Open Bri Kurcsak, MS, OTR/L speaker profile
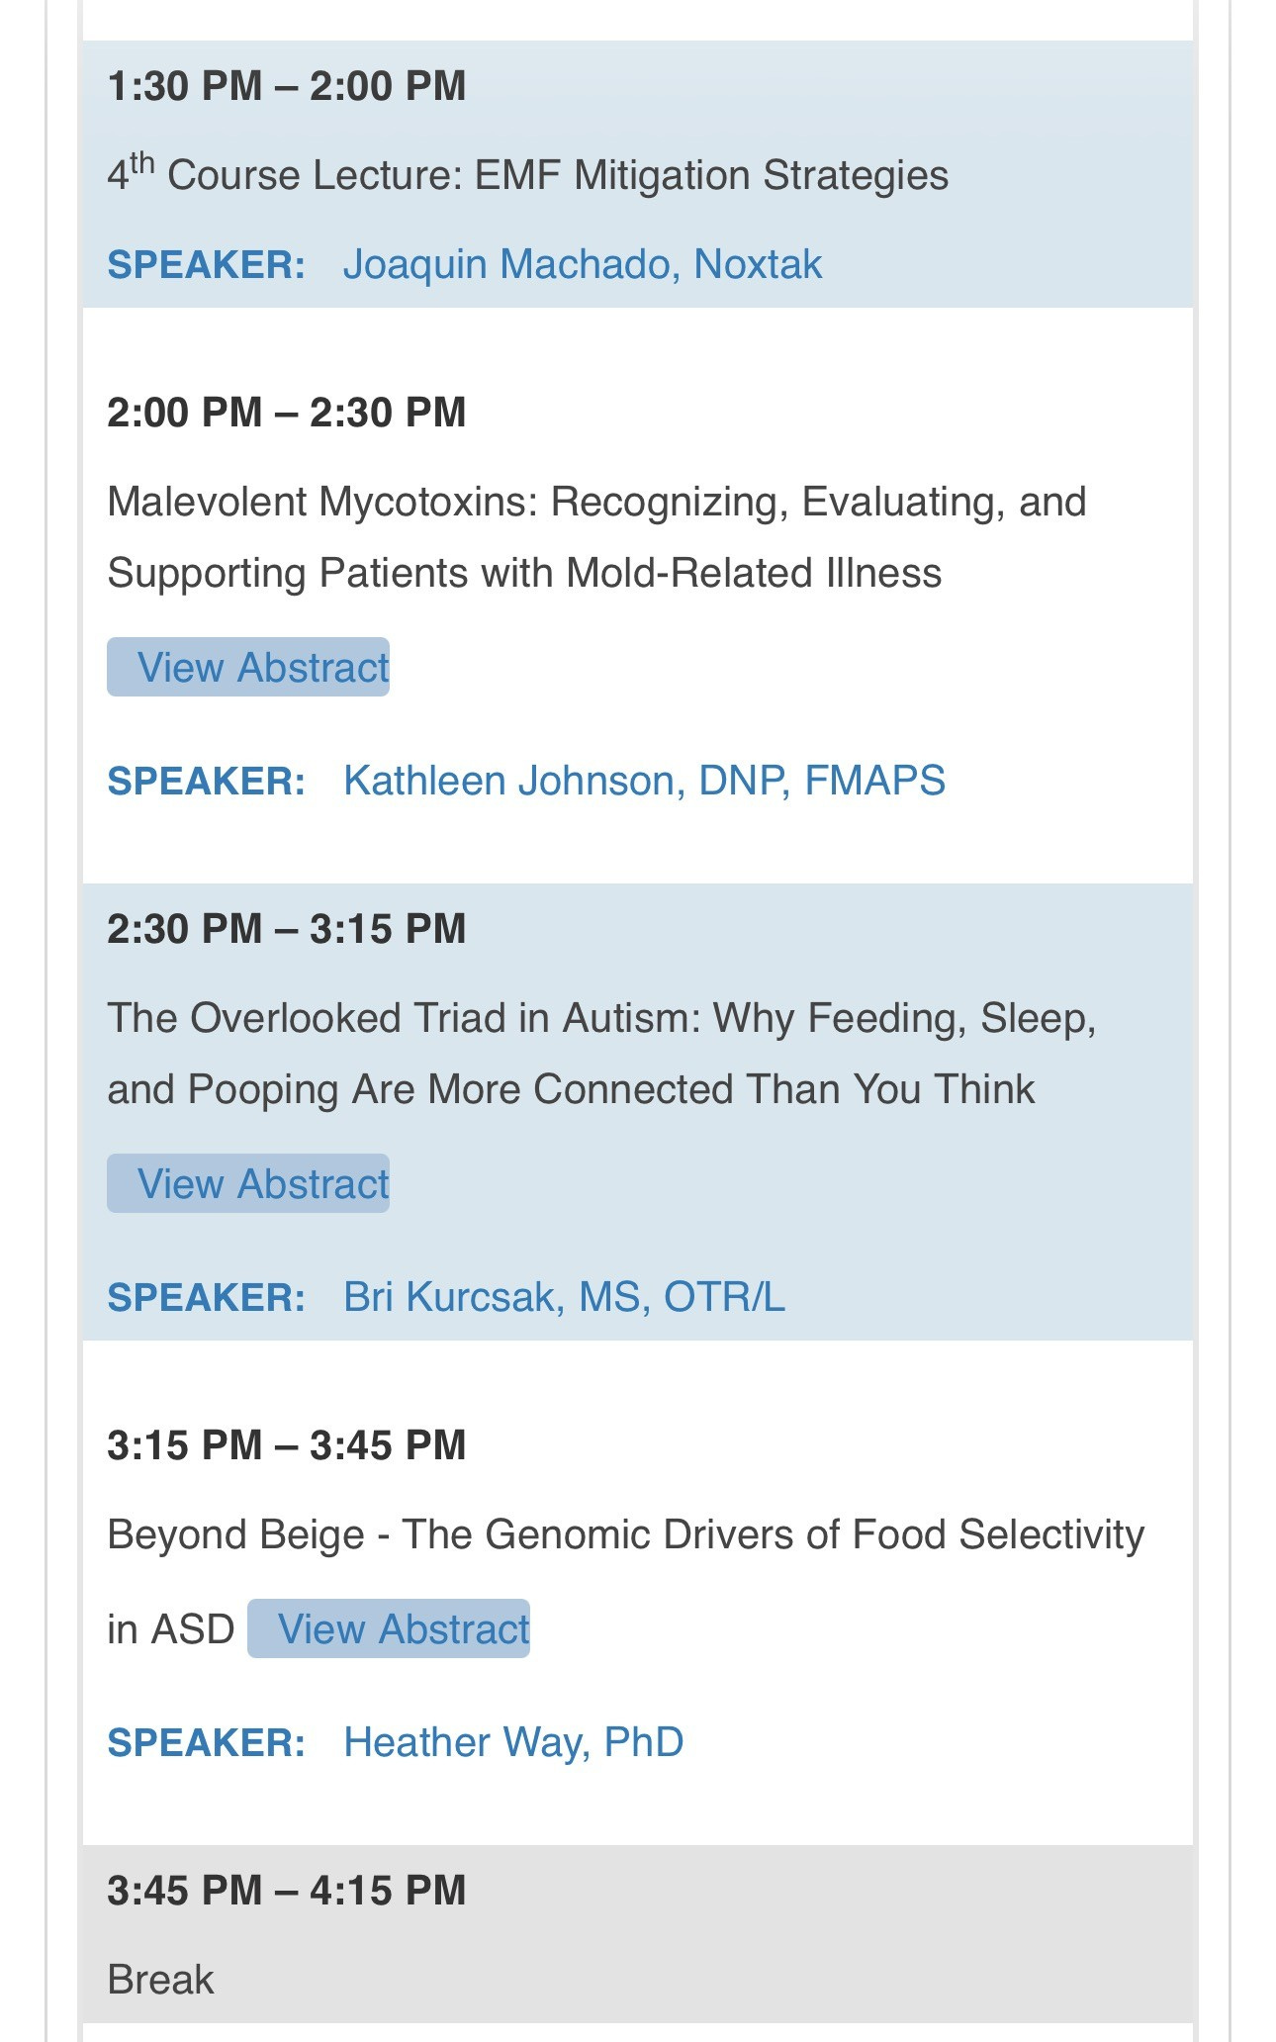Viewport: 1276px width, 2042px height. point(564,1297)
